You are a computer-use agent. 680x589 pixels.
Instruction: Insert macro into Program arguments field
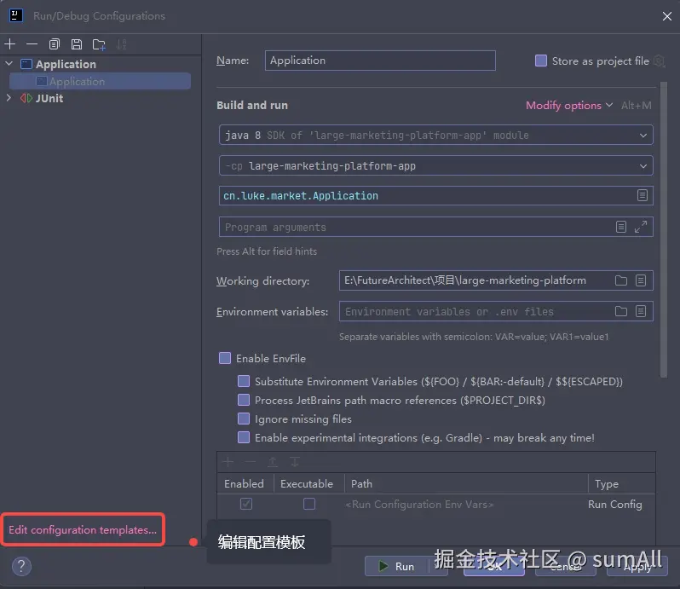point(621,227)
